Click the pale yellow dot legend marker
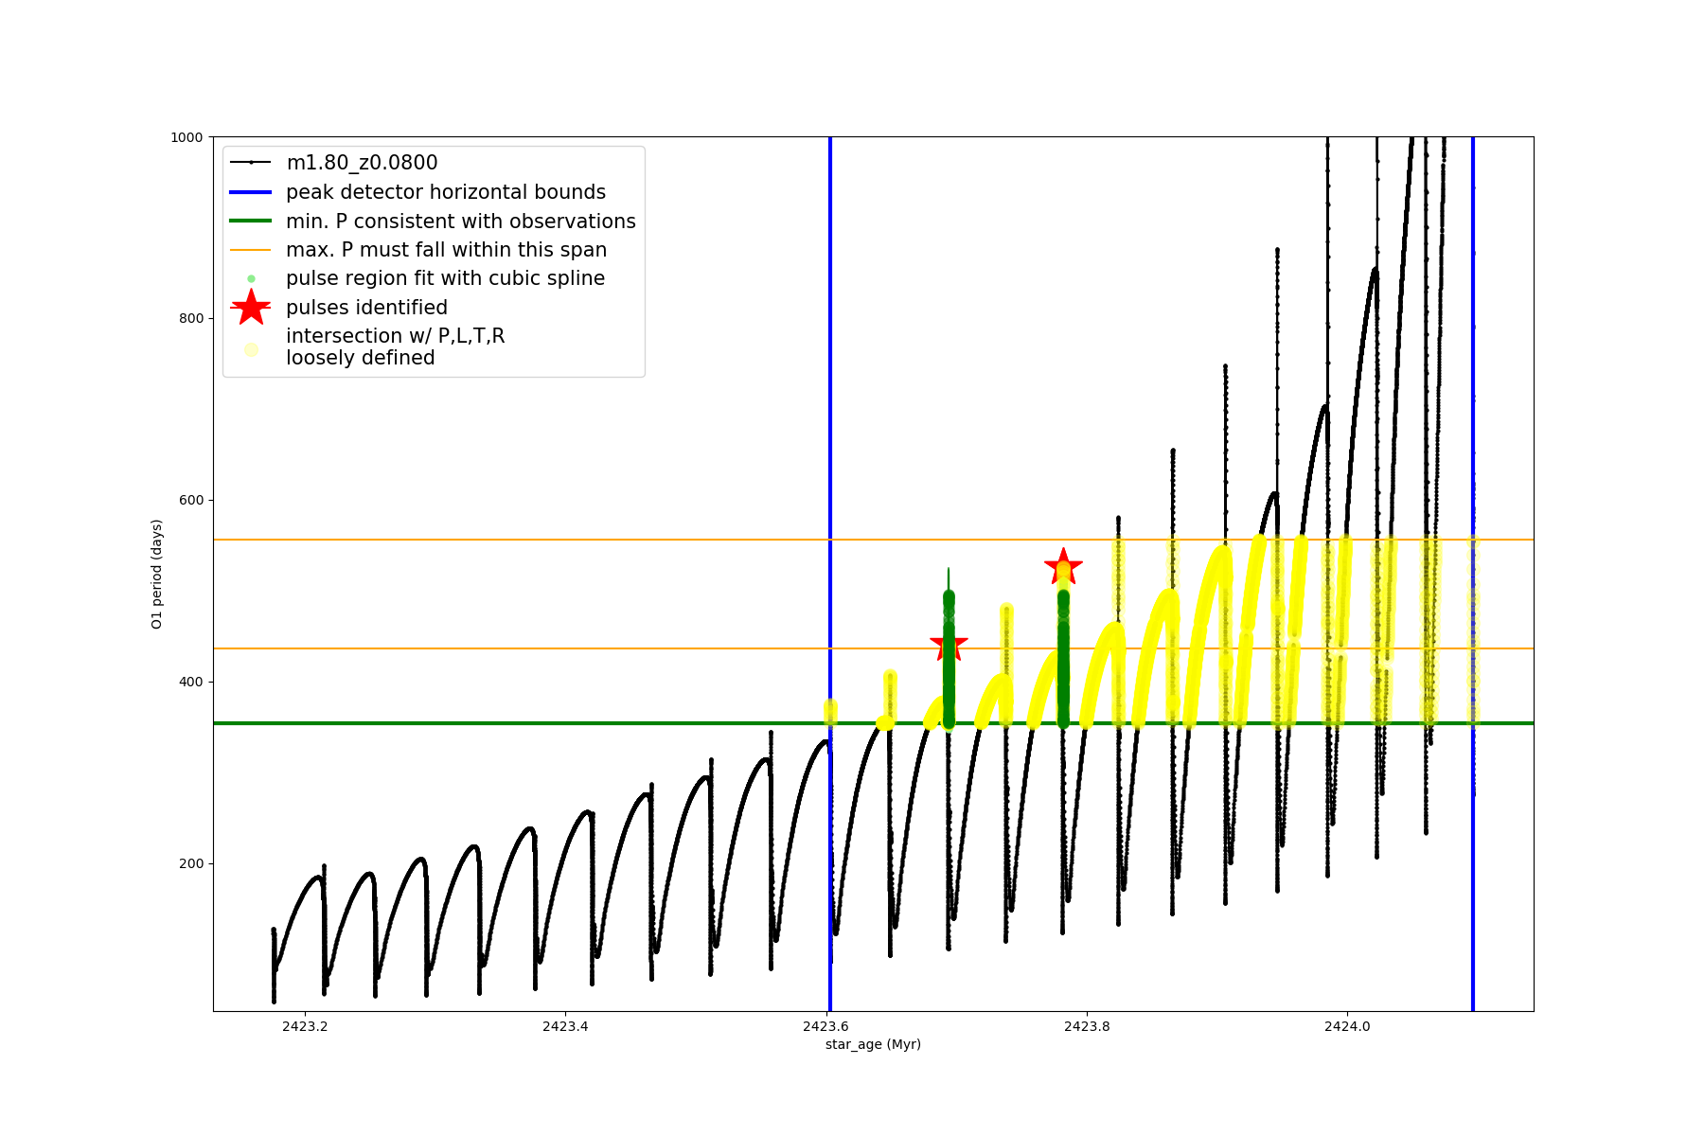Screen dimensions: 1704x1136 point(251,349)
